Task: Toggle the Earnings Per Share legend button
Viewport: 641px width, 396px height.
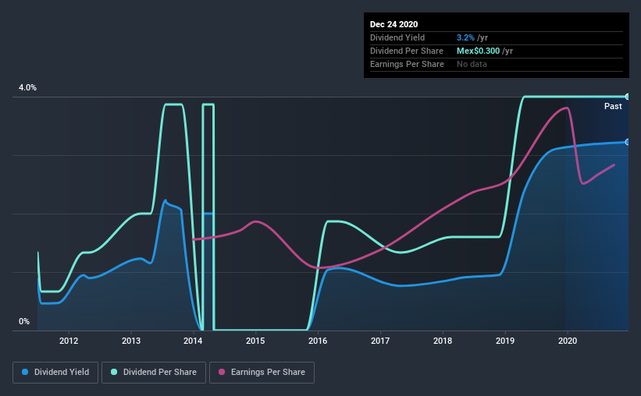Action: (x=262, y=373)
